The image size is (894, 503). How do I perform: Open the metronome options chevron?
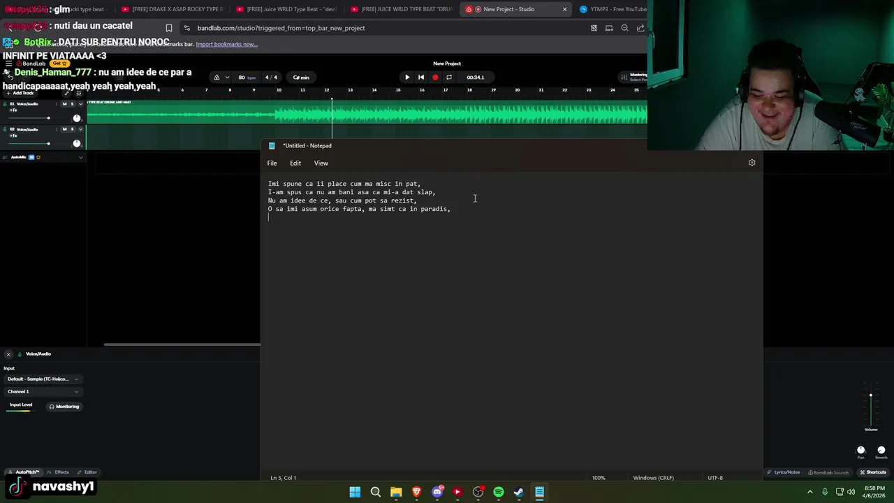click(227, 78)
